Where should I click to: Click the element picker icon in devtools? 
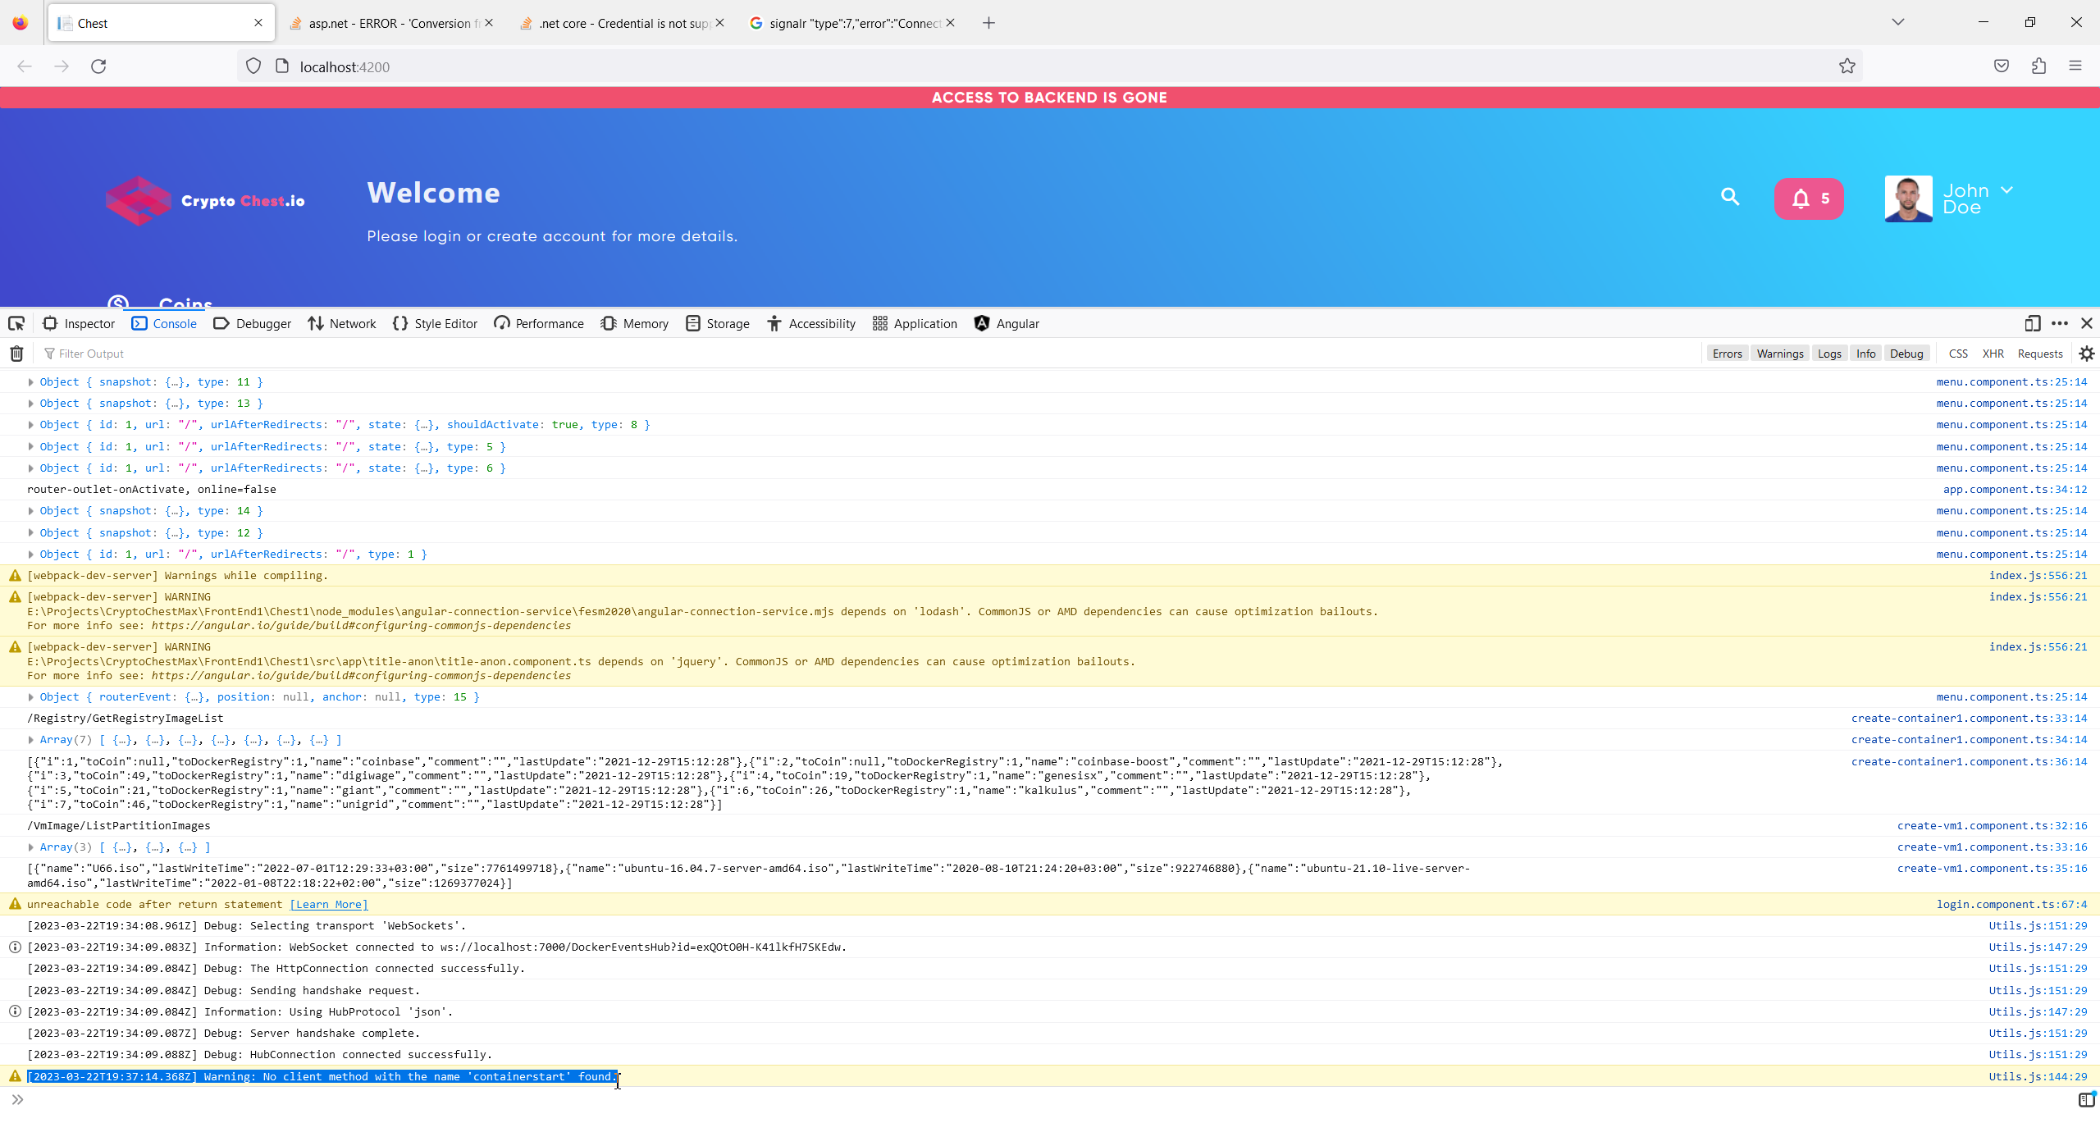[16, 323]
